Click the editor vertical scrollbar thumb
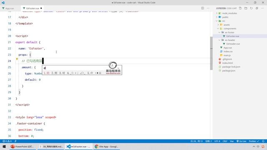Image resolution: width=267 pixels, height=150 pixels. pyautogui.click(x=212, y=53)
